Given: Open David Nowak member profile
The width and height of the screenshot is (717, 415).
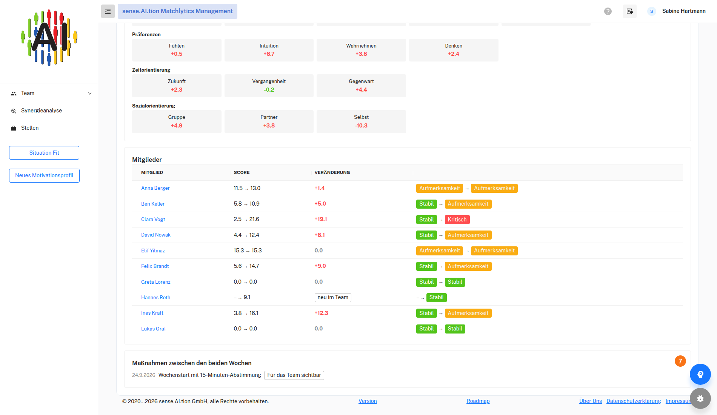Looking at the screenshot, I should (x=156, y=235).
